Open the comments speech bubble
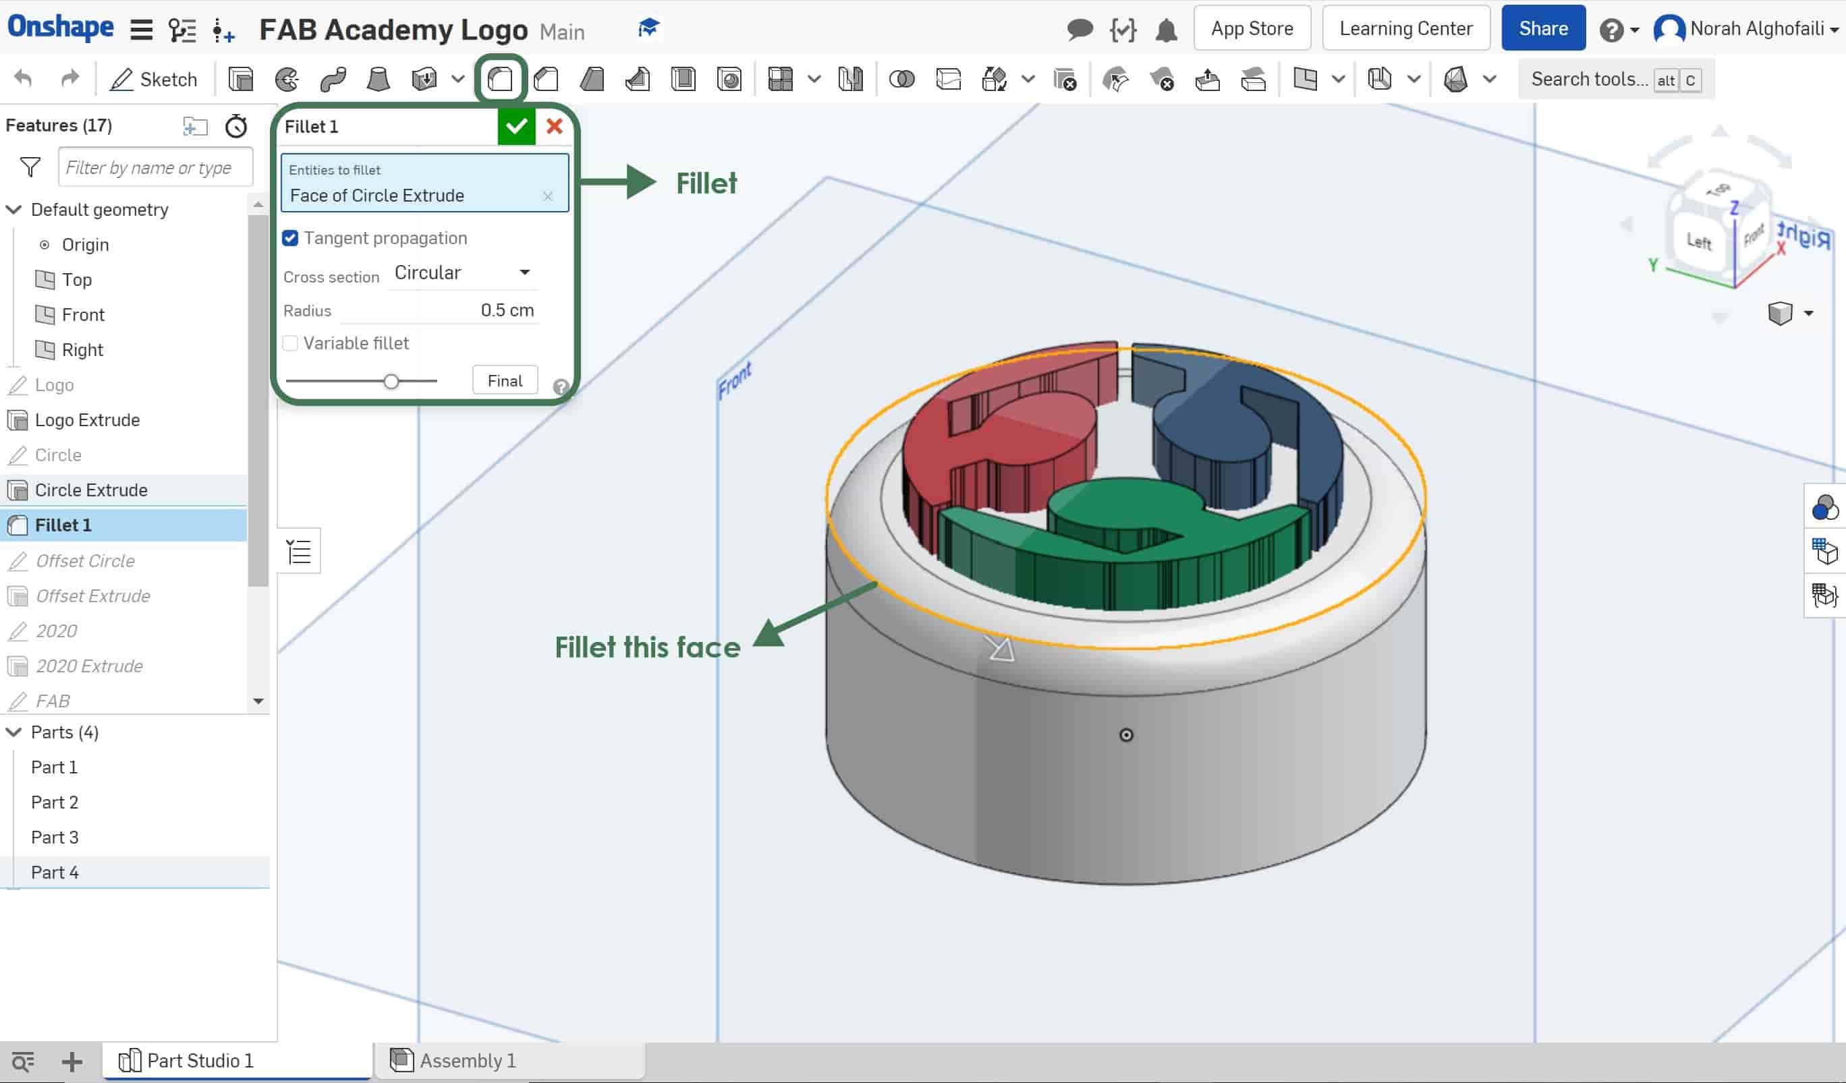1846x1083 pixels. click(x=1080, y=30)
